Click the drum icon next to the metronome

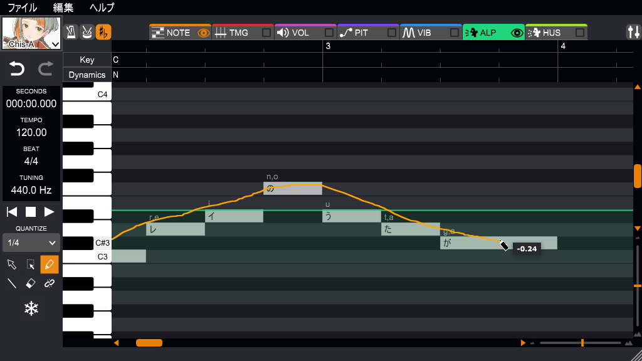[87, 33]
